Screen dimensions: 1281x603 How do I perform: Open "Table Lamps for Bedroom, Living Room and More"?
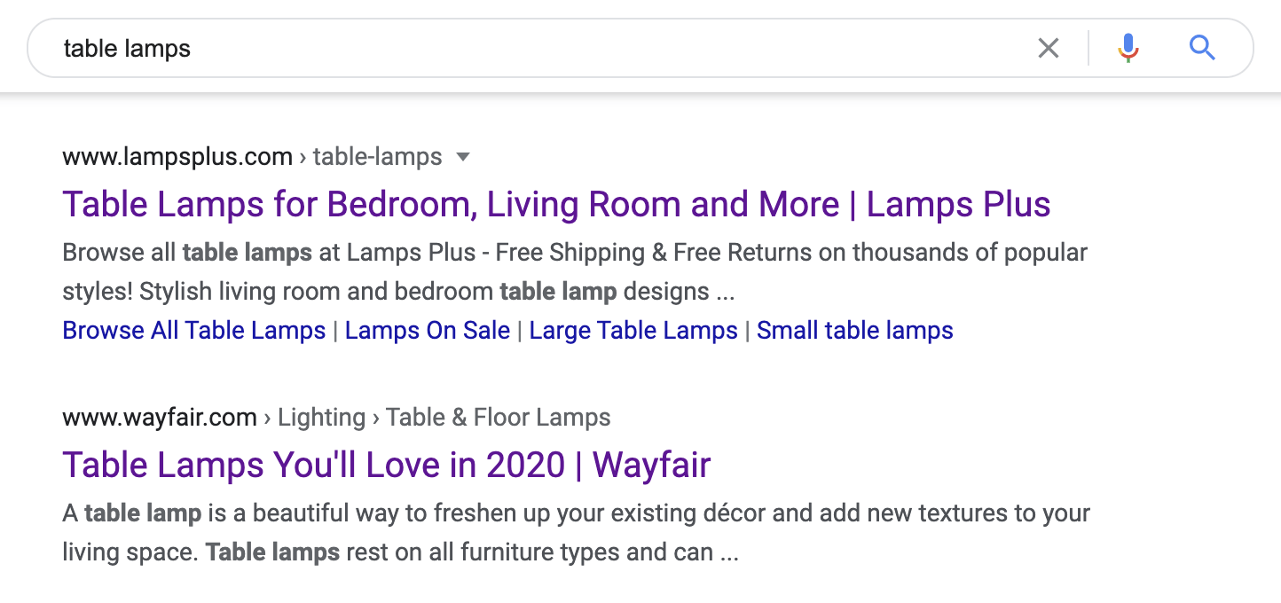tap(555, 204)
